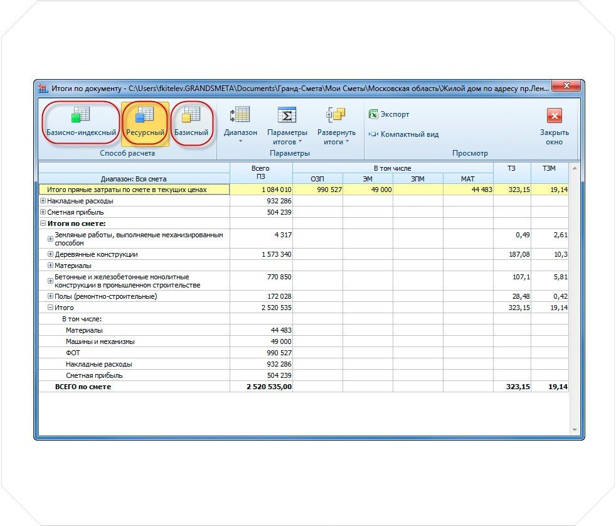Click the Параметры итогов sigma icon

pos(287,115)
